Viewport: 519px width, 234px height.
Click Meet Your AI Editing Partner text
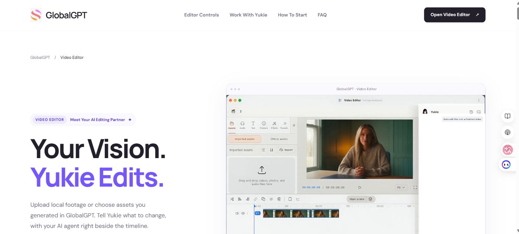point(98,120)
